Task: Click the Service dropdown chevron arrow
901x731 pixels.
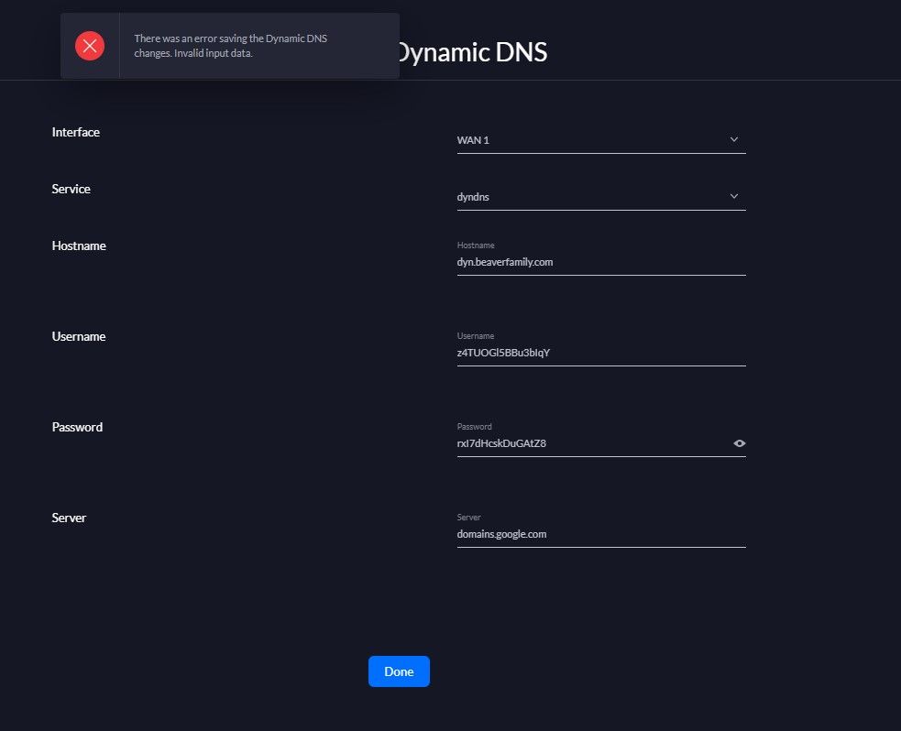Action: (733, 196)
